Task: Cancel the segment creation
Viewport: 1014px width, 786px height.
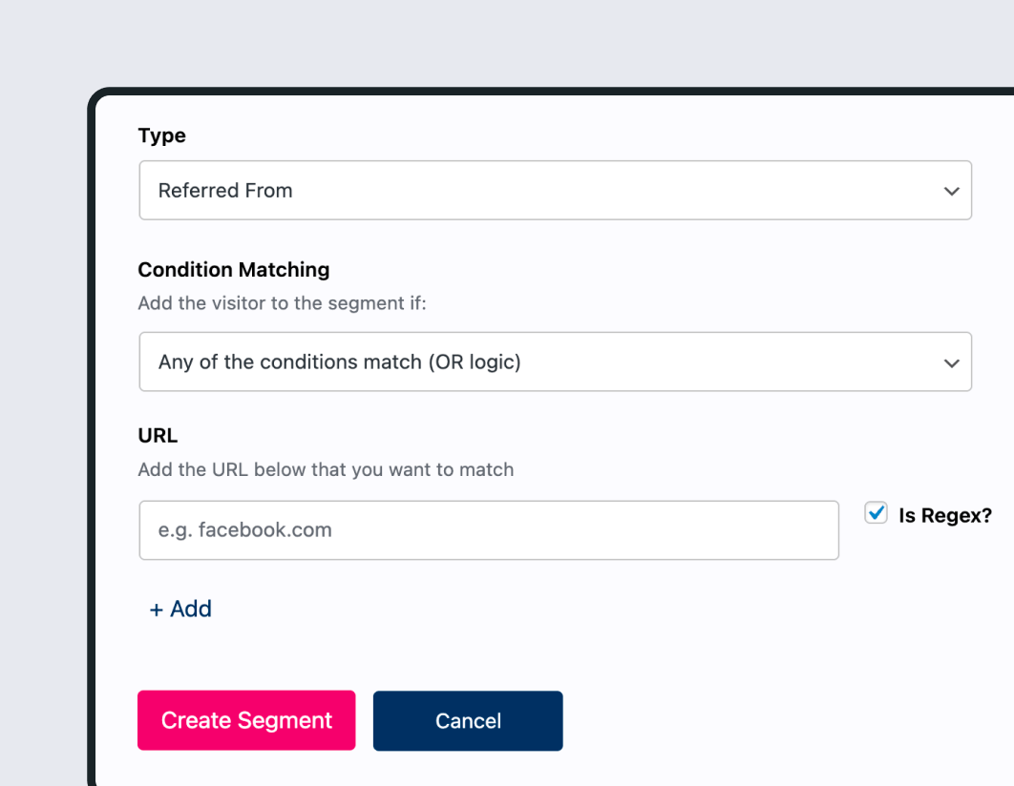Action: tap(467, 720)
